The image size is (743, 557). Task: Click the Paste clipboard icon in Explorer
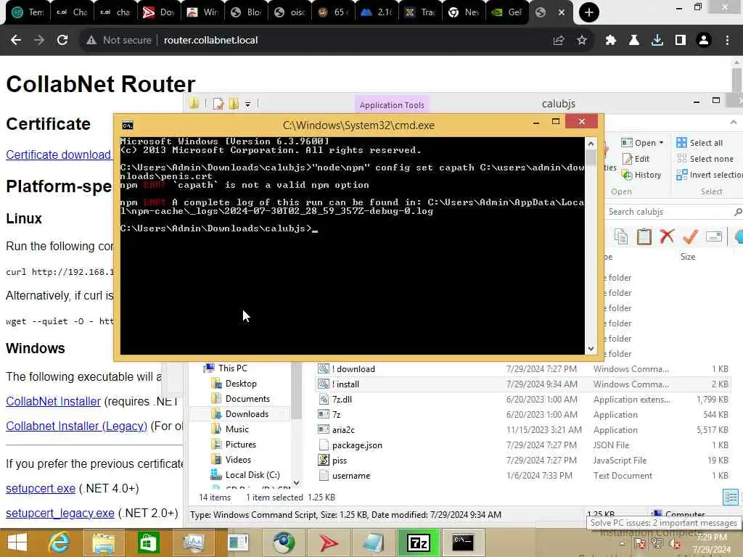tap(644, 236)
